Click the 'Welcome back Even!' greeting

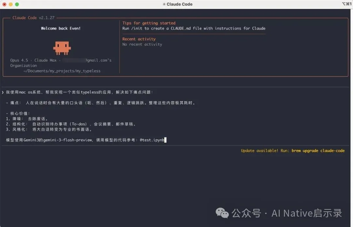(60, 28)
